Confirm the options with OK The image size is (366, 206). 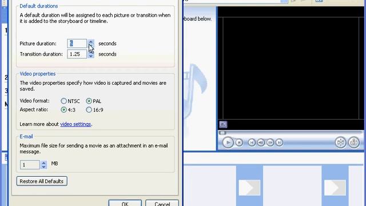(x=125, y=203)
